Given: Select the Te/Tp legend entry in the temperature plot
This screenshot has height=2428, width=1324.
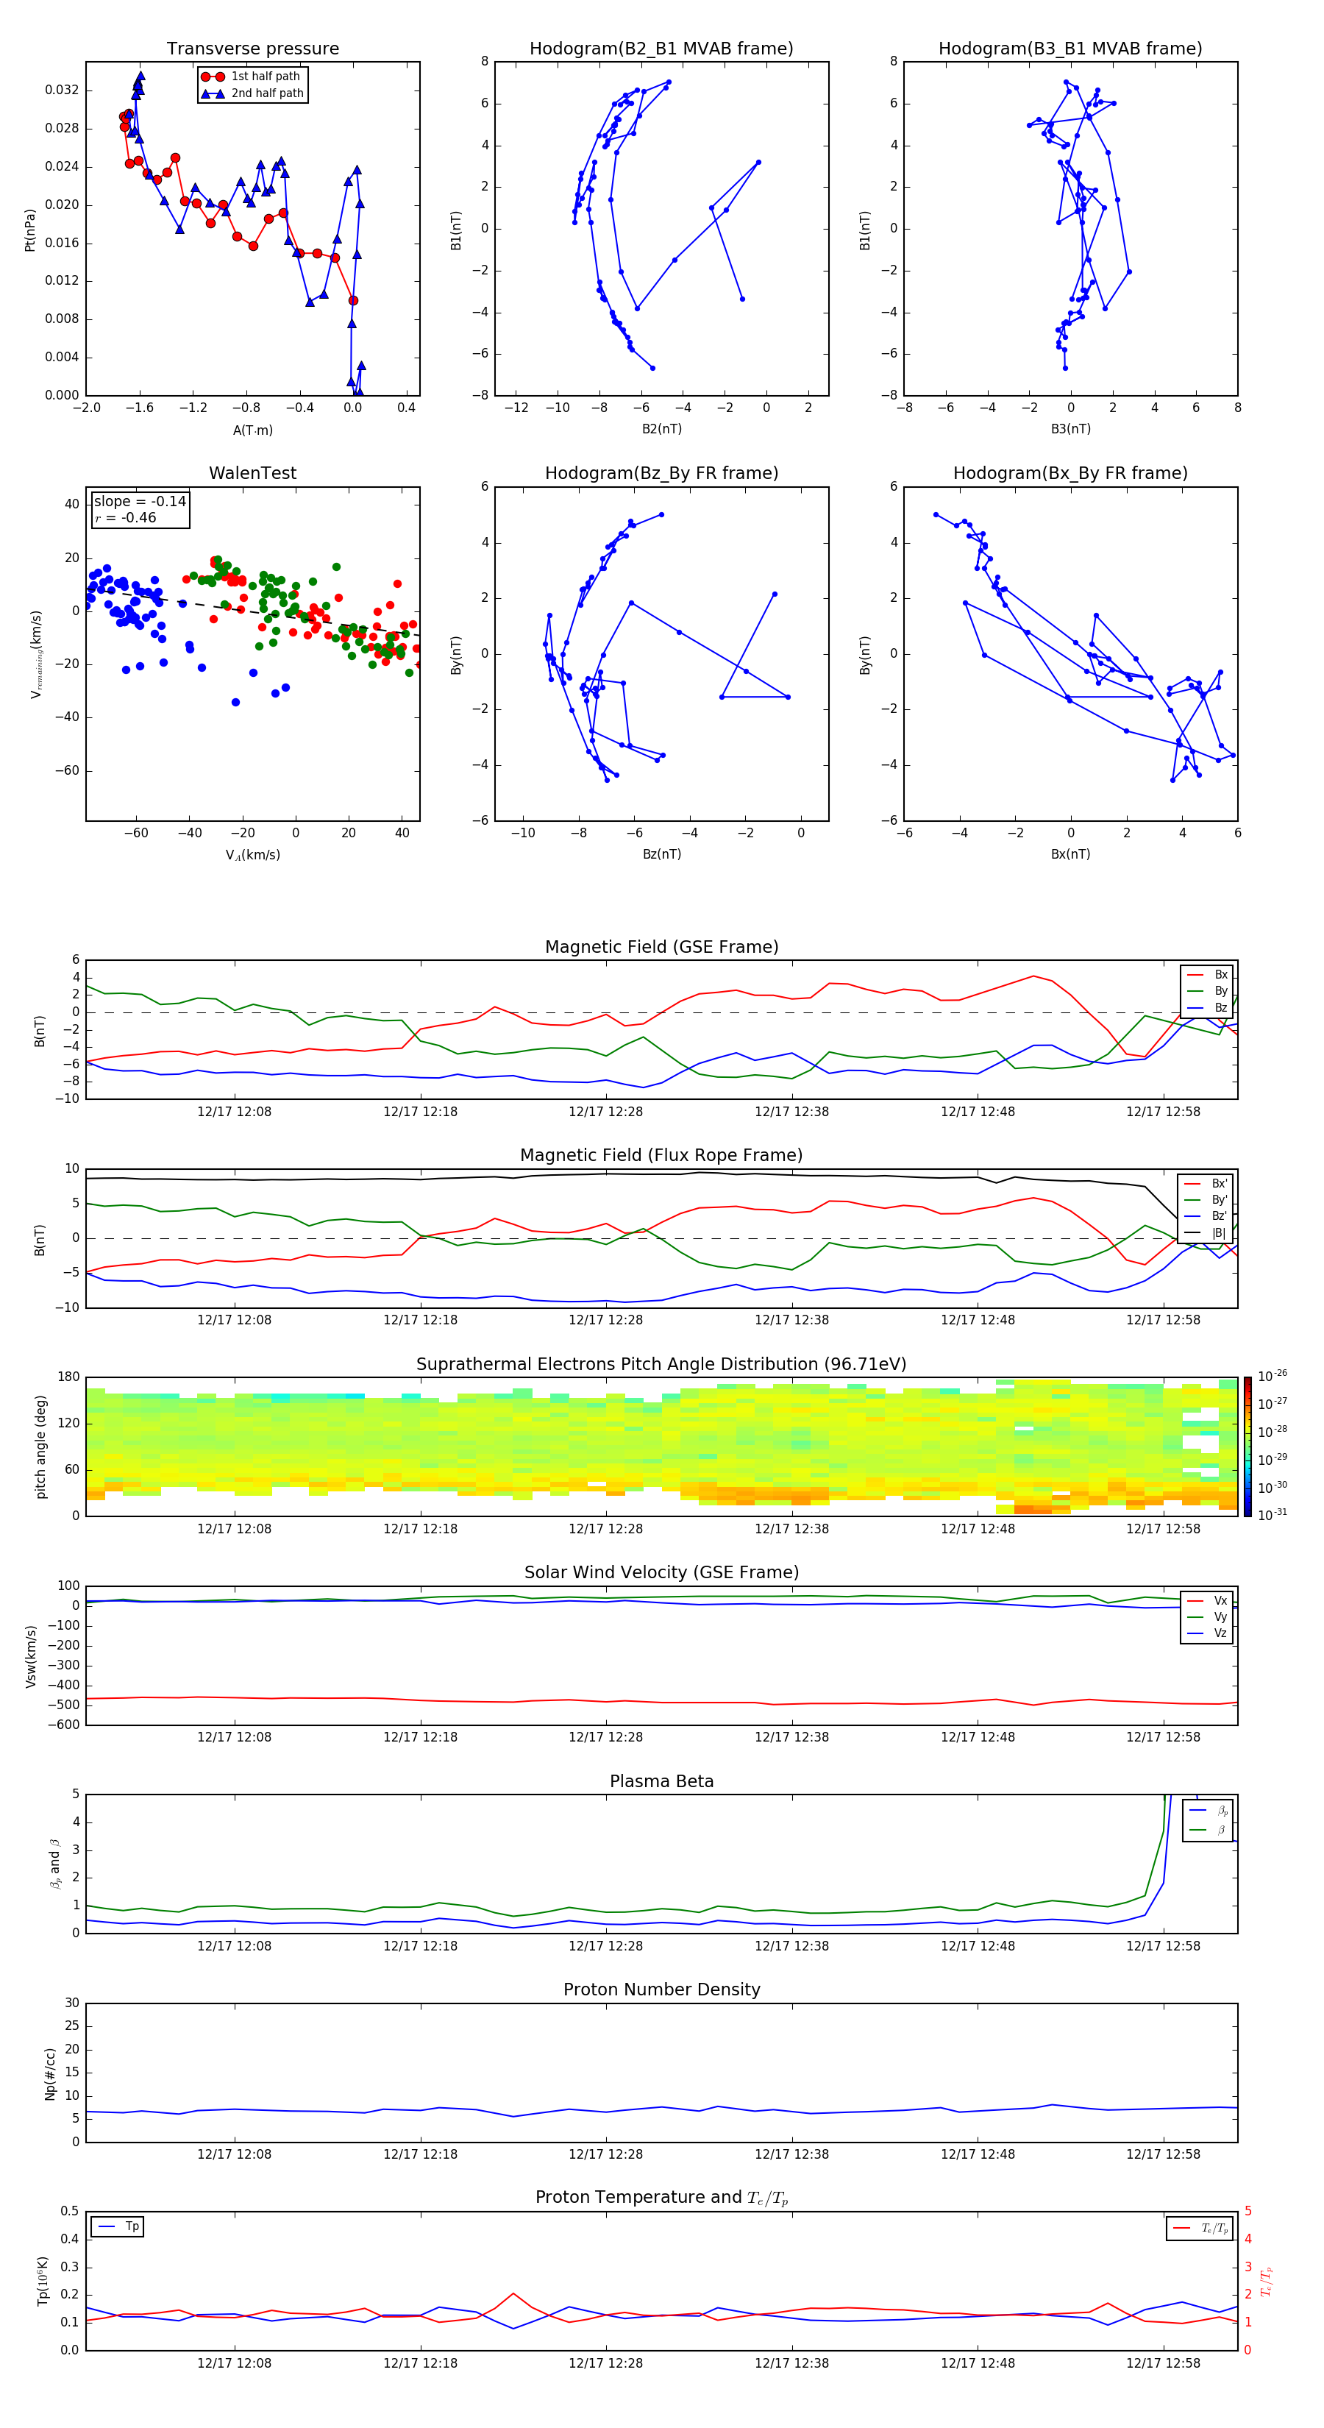Looking at the screenshot, I should tap(1201, 2229).
